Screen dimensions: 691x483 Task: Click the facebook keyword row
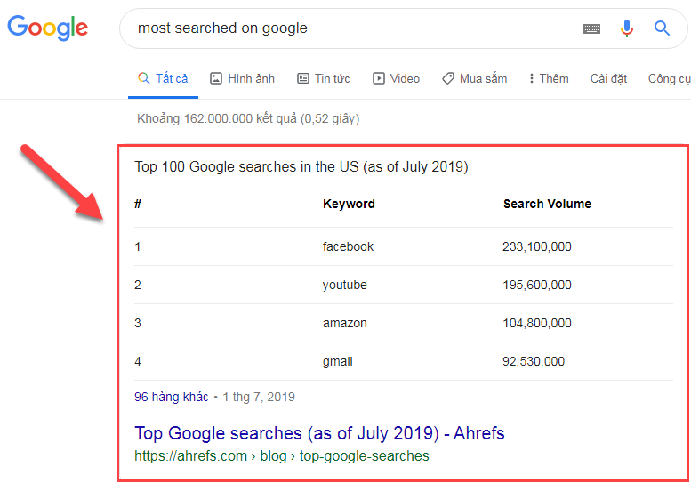coord(348,246)
